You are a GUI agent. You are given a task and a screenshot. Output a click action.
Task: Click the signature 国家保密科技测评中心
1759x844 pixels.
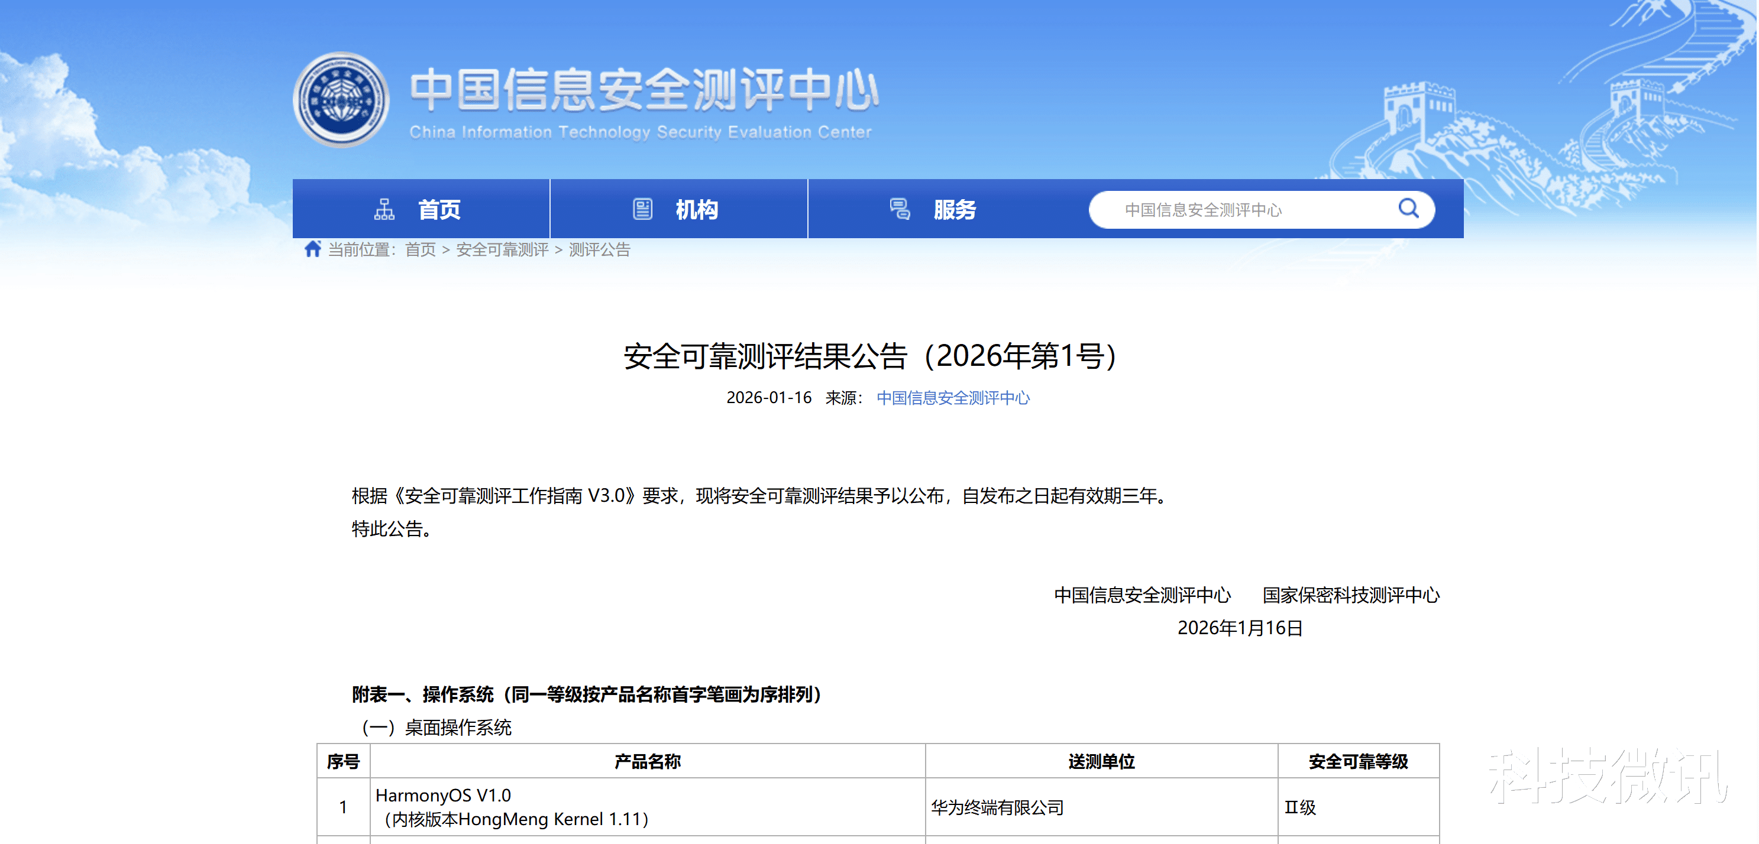pyautogui.click(x=1351, y=595)
